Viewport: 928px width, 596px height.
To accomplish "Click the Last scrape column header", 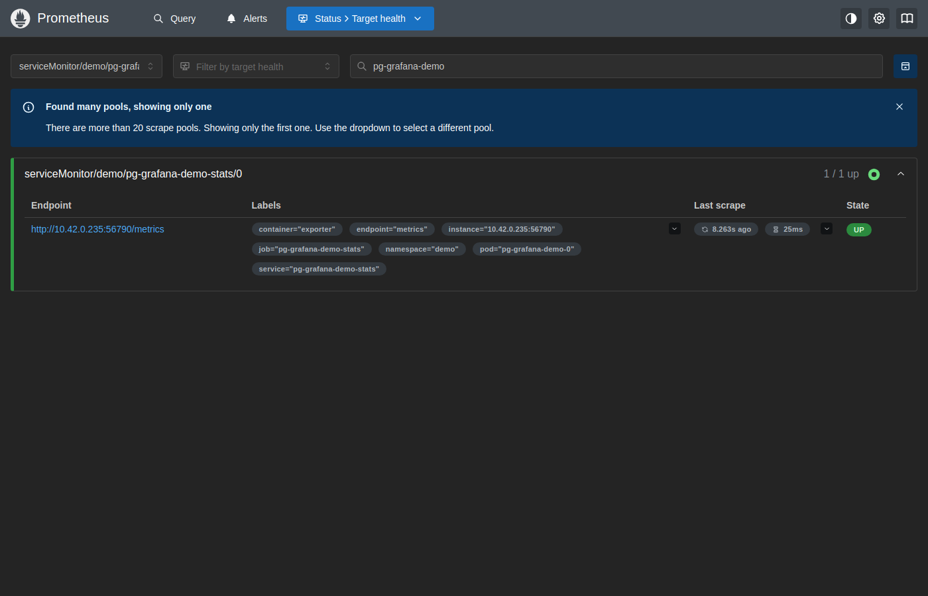I will (x=720, y=205).
